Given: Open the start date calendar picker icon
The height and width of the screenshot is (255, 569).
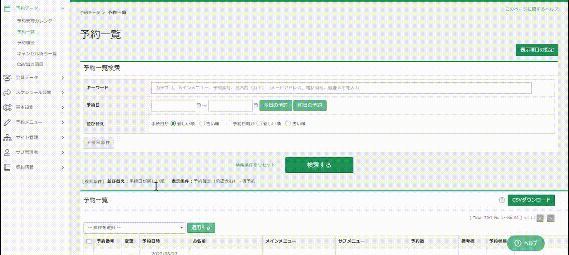Looking at the screenshot, I should [x=199, y=106].
